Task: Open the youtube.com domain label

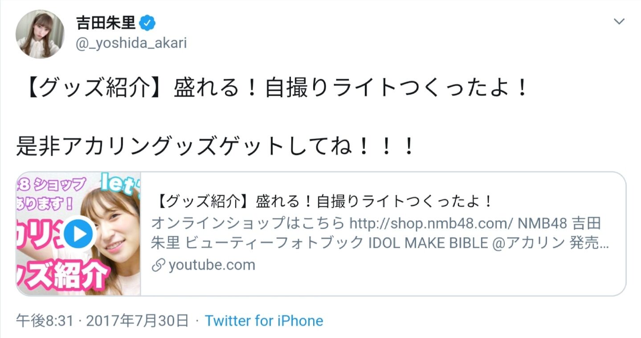Action: (x=212, y=266)
